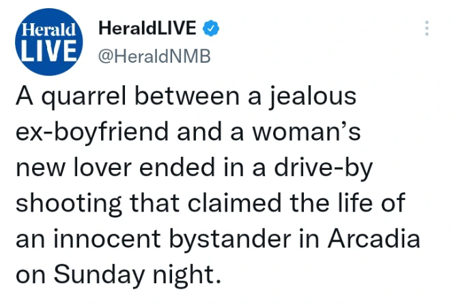Click the word 'innocent' in the tweet
The width and height of the screenshot is (452, 307).
point(107,239)
